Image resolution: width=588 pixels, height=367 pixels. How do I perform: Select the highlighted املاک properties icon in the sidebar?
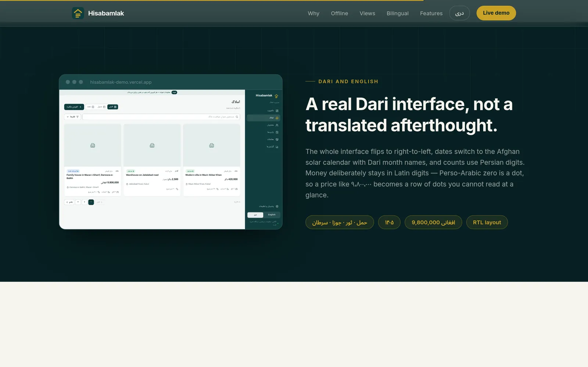[277, 118]
